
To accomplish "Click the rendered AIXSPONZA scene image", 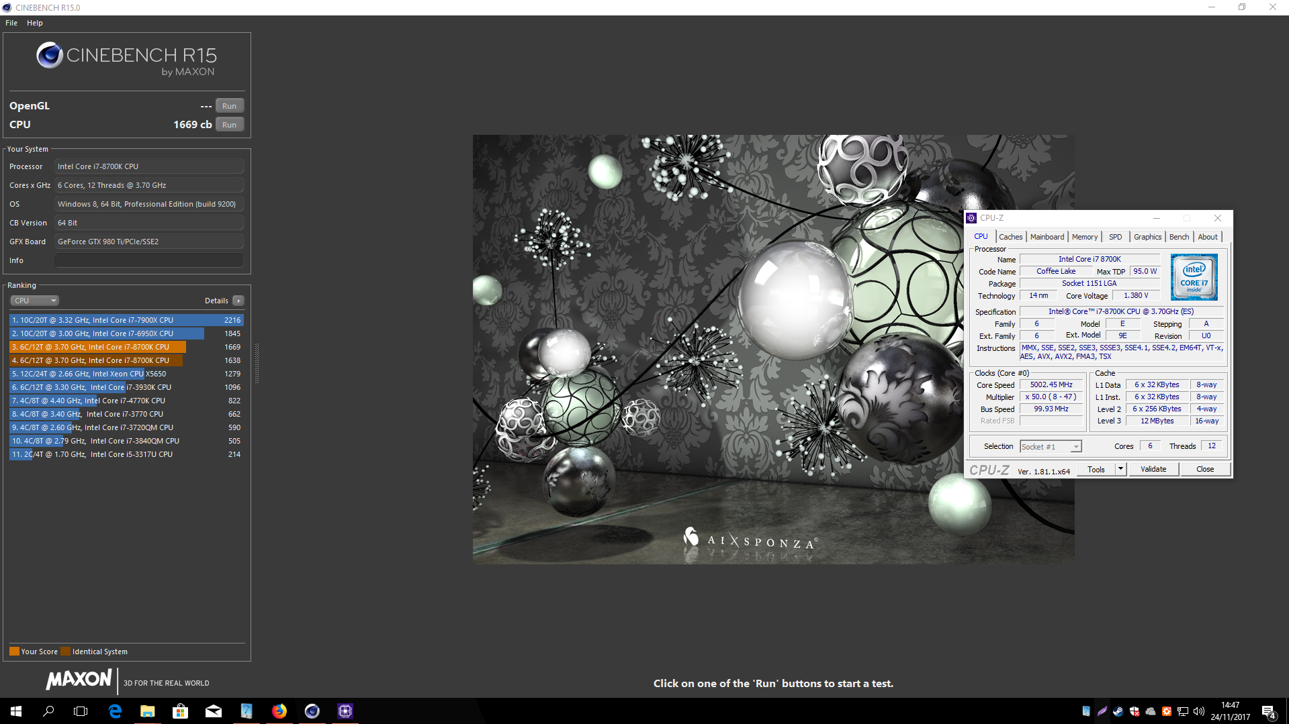I will [x=773, y=349].
